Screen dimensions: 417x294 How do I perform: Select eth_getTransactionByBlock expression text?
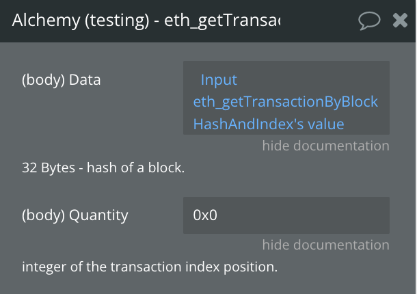coord(285,102)
